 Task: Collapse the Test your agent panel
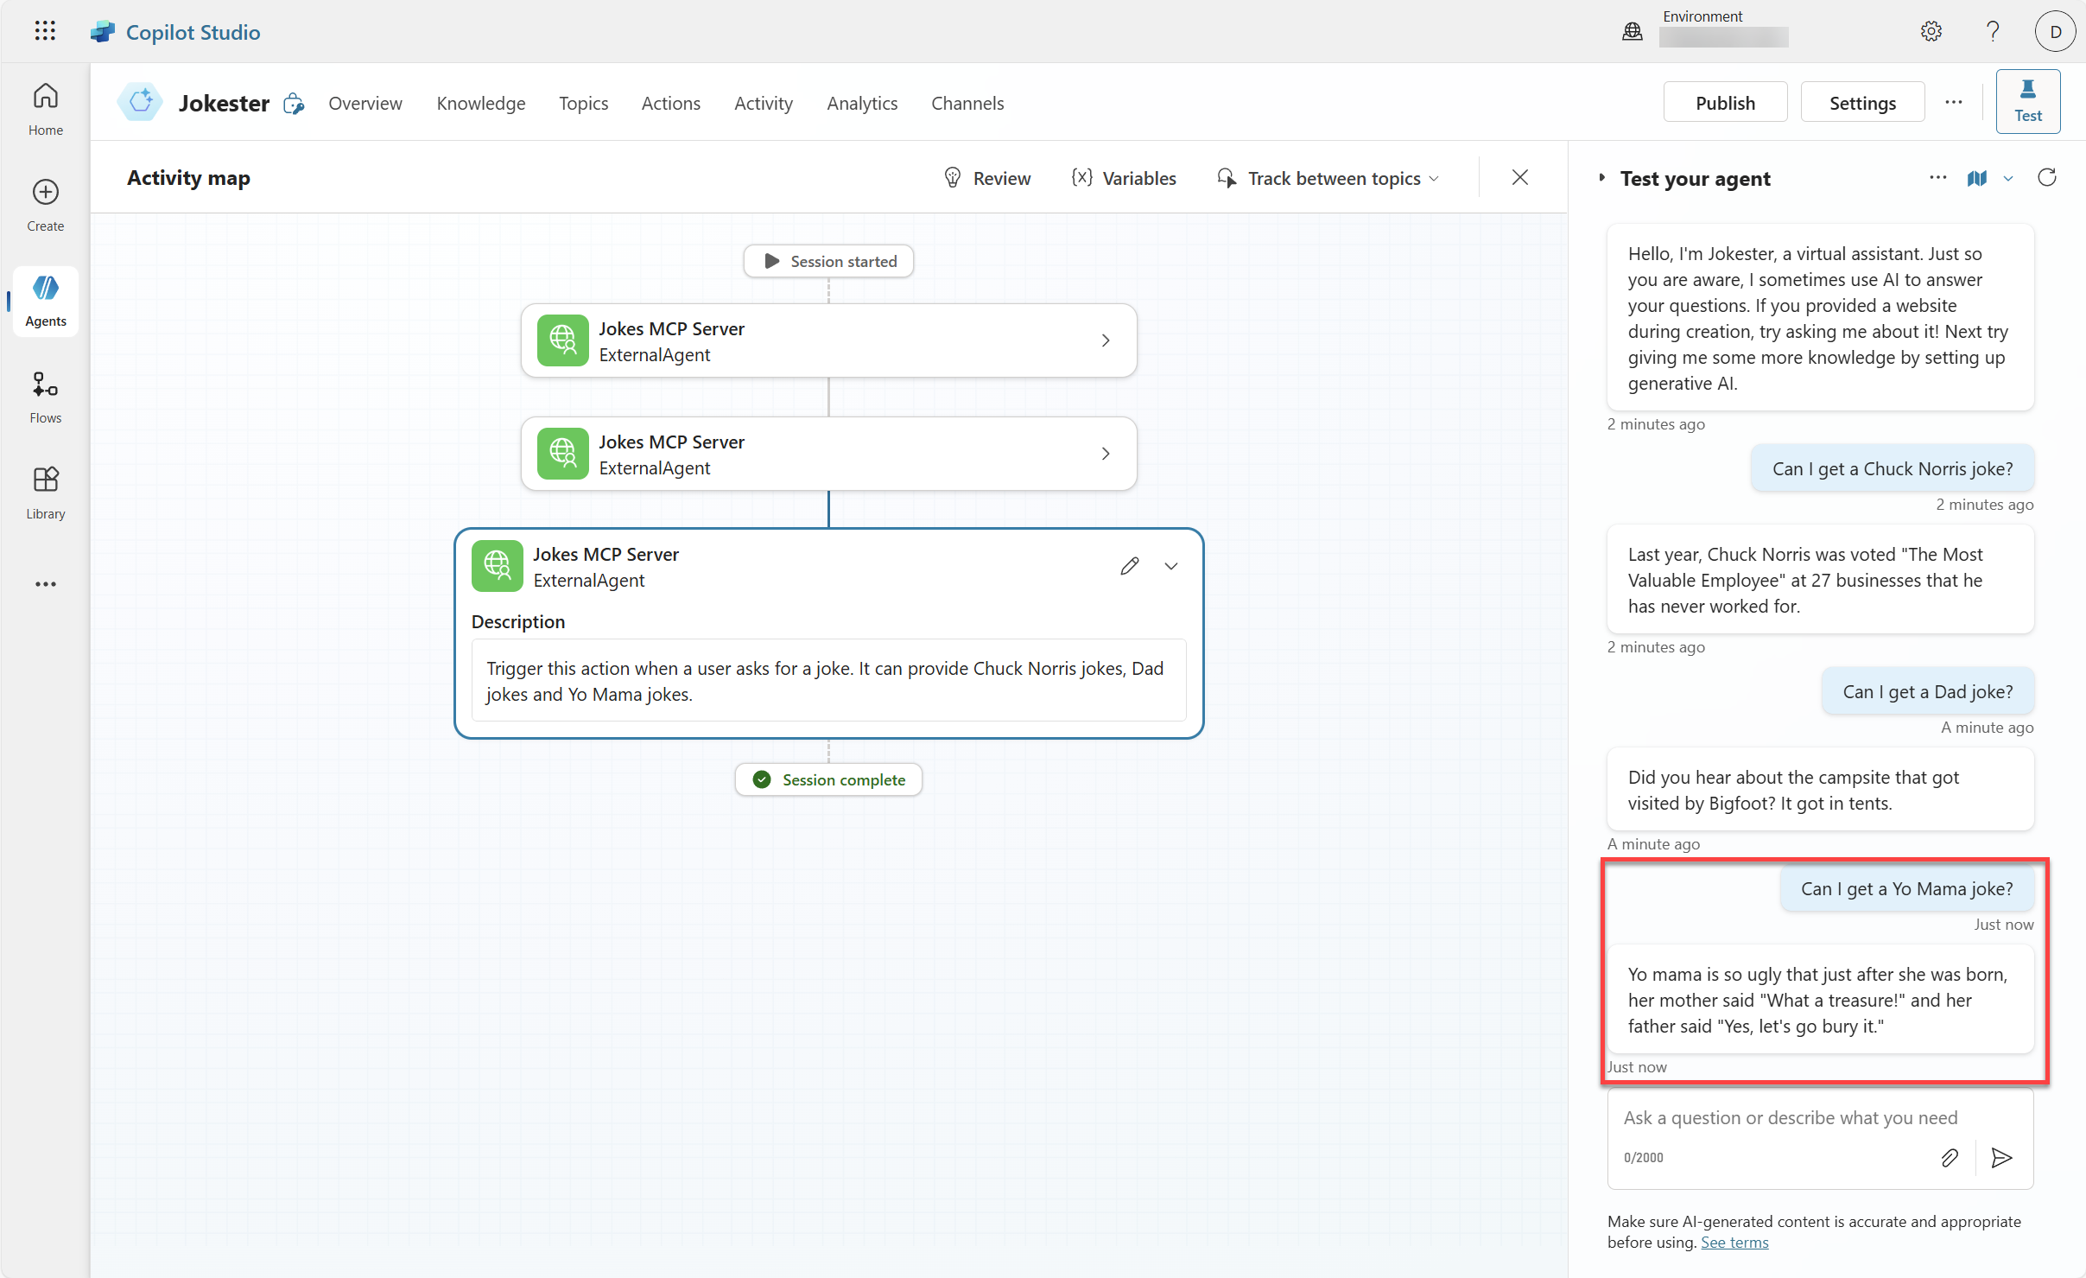1601,178
